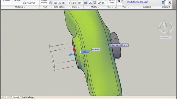Expand the Solid Editing panel
This screenshot has height=99, width=177.
(60, 7)
